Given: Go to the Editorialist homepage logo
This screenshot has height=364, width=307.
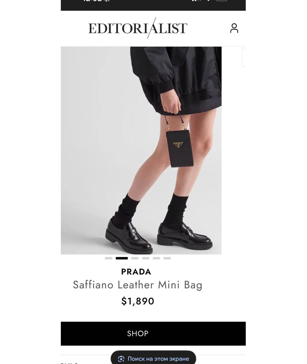Looking at the screenshot, I should tap(138, 28).
